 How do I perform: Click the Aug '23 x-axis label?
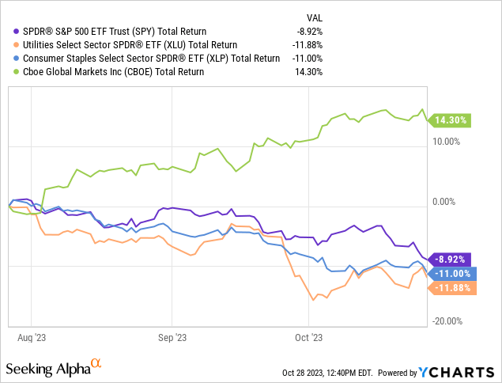[x=31, y=335]
